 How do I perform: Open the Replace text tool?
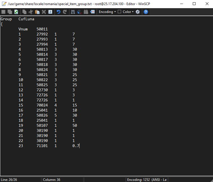pyautogui.click(x=80, y=12)
